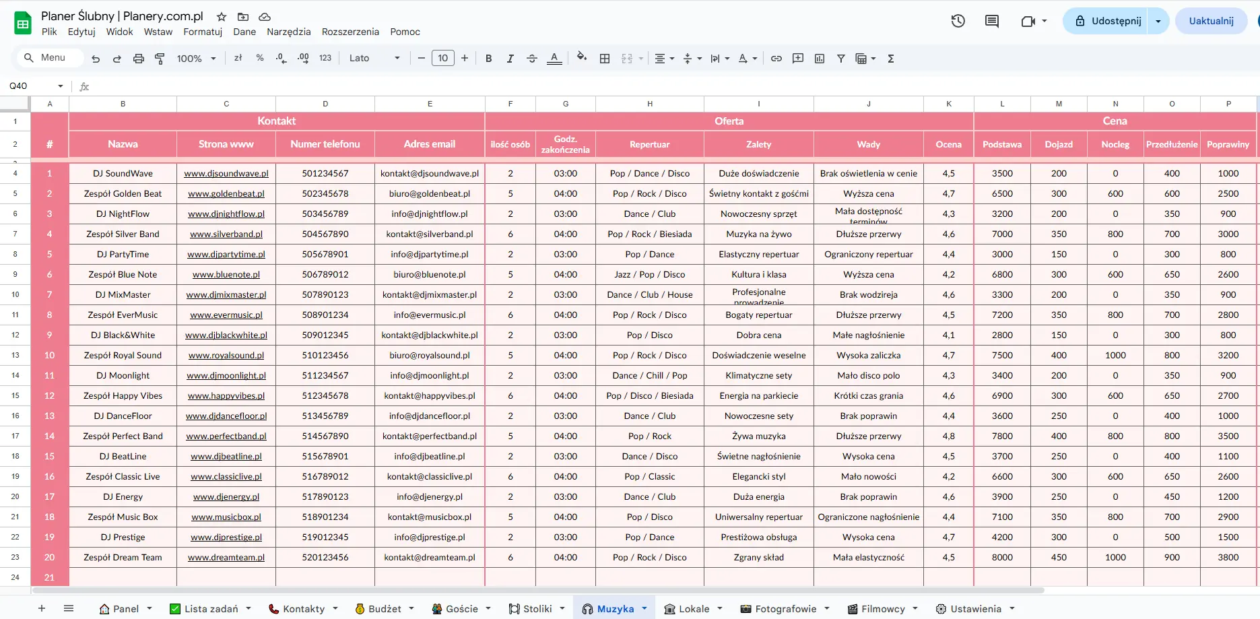Move document to folder
The image size is (1260, 619).
pyautogui.click(x=243, y=17)
